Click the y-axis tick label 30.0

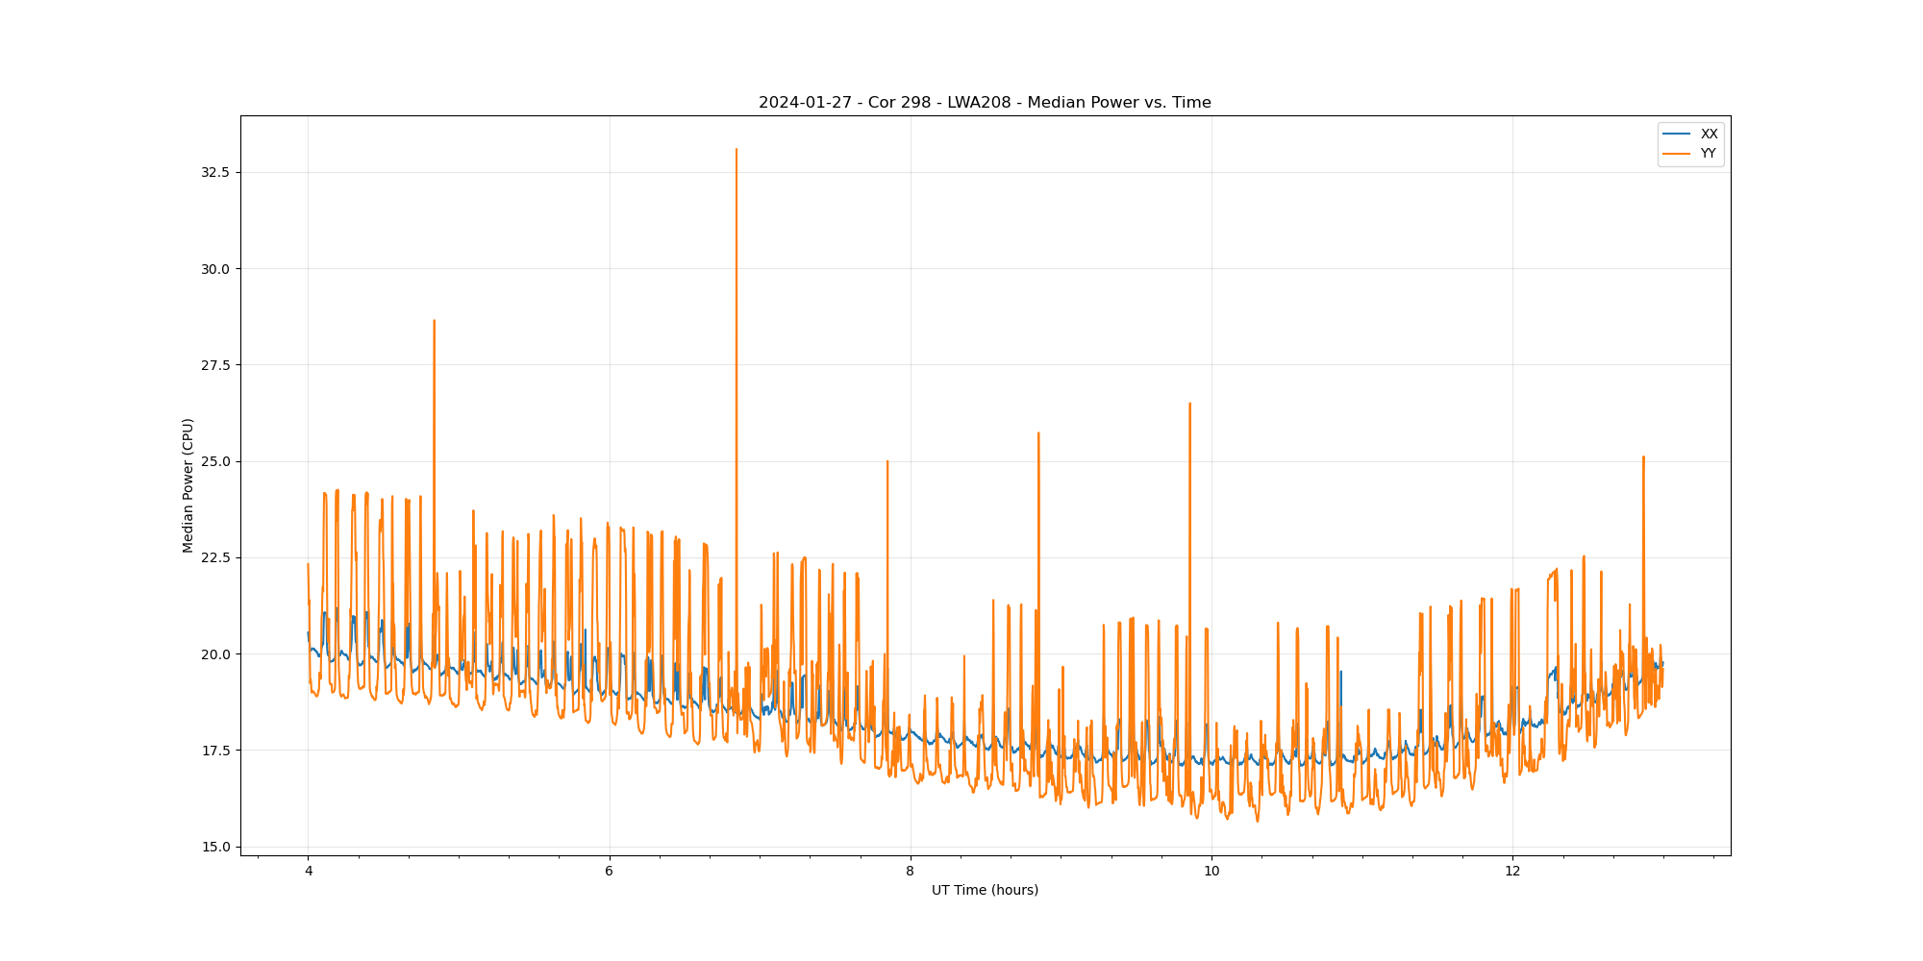tap(215, 269)
